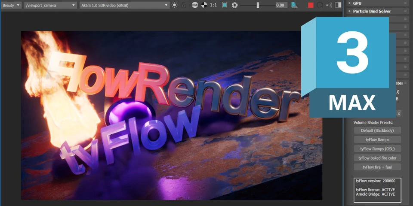Toggle the padlock lock icon

click(184, 5)
